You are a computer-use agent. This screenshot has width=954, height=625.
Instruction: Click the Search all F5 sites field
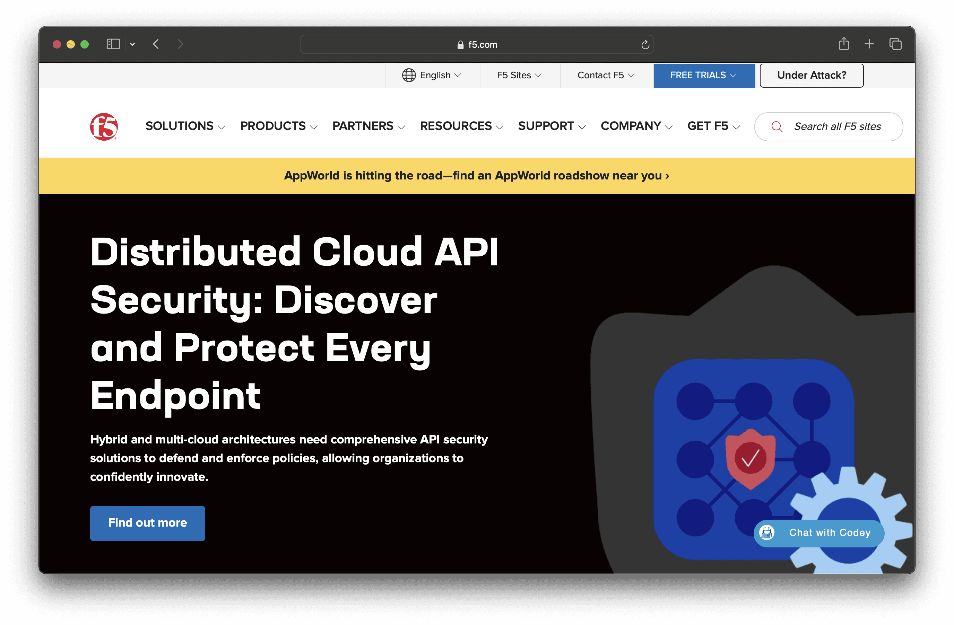837,126
